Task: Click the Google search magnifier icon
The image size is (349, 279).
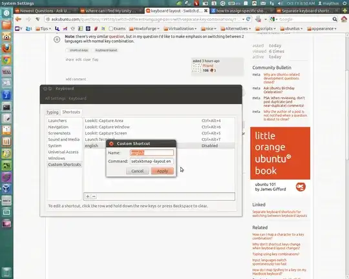Action: click(x=335, y=19)
